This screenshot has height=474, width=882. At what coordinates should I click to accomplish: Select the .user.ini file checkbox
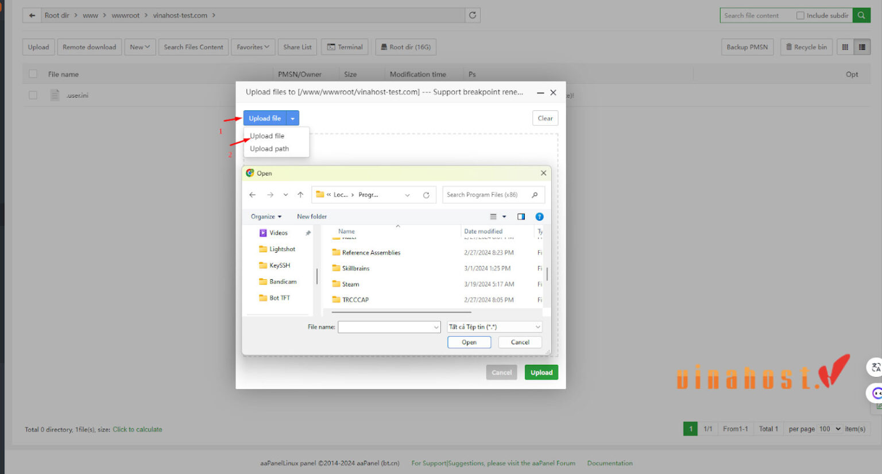coord(33,95)
